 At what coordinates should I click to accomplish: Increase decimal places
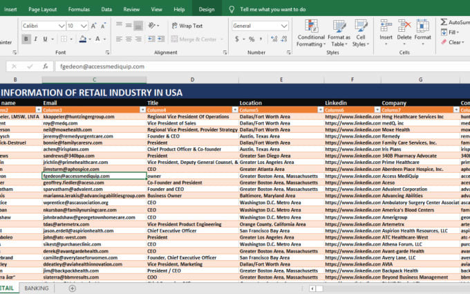[x=274, y=39]
